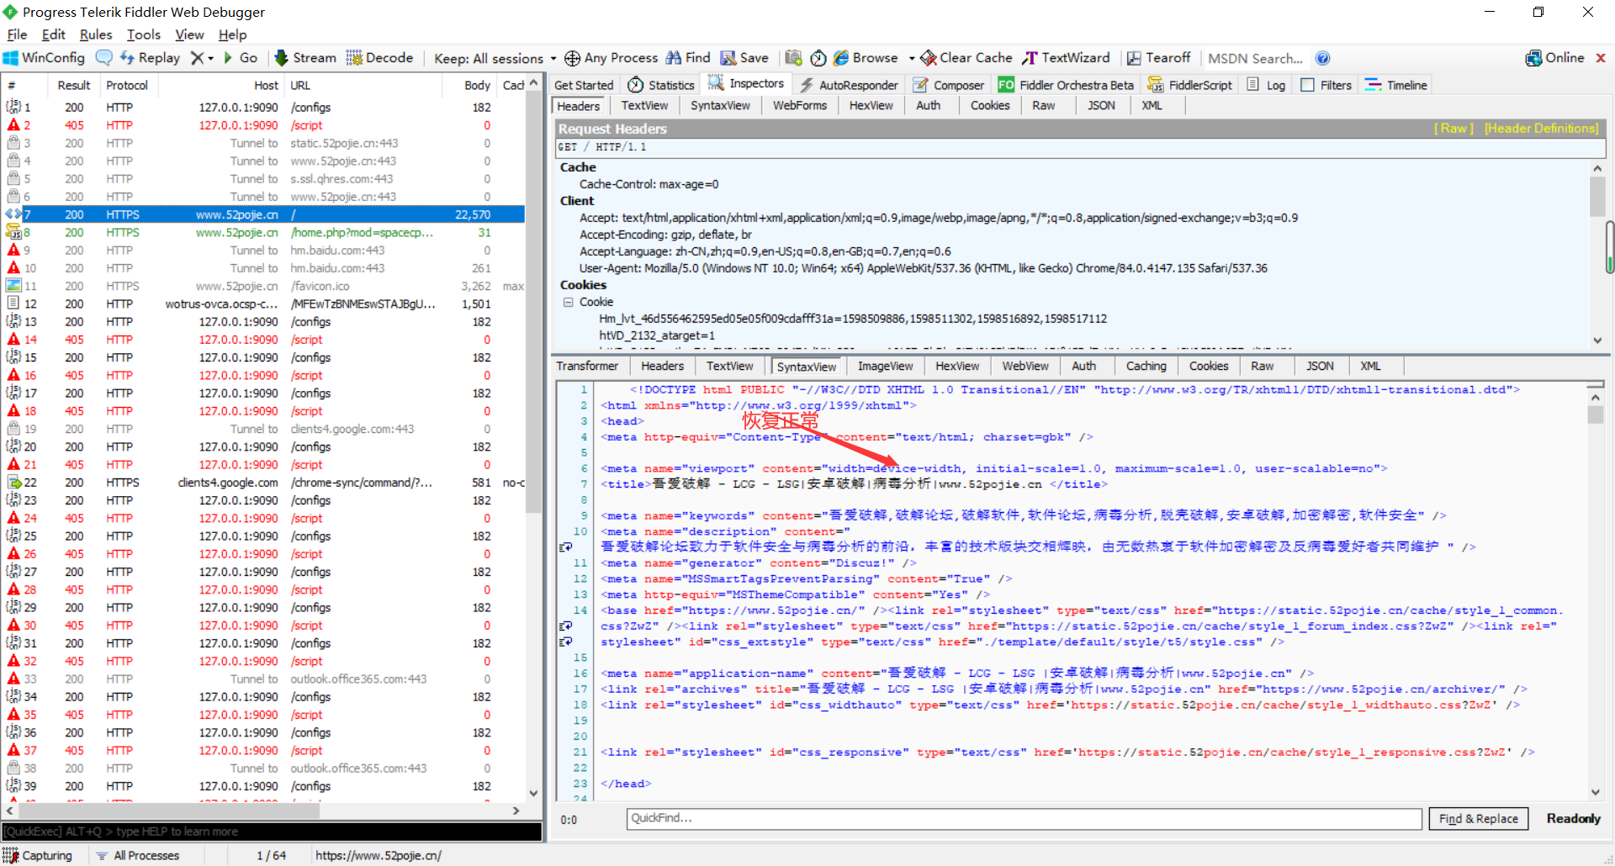Click the Go resume button

click(x=240, y=58)
